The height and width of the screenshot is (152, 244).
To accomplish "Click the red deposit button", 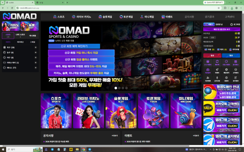I will [x=212, y=56].
